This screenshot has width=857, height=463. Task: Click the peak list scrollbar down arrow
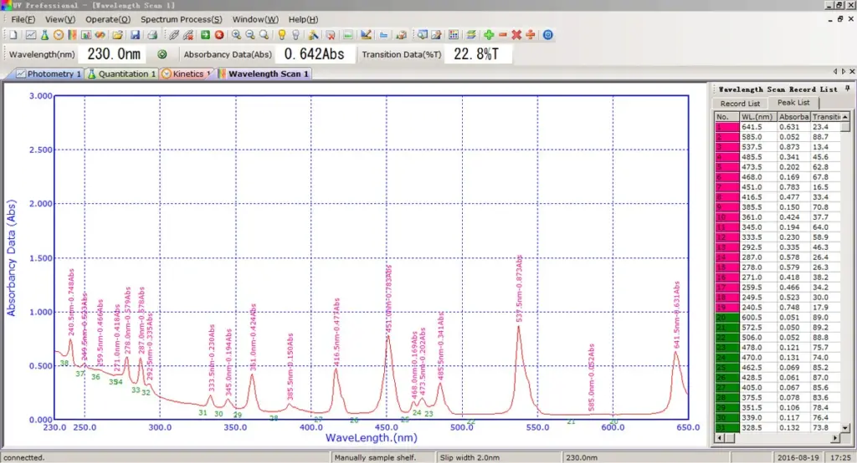[845, 428]
